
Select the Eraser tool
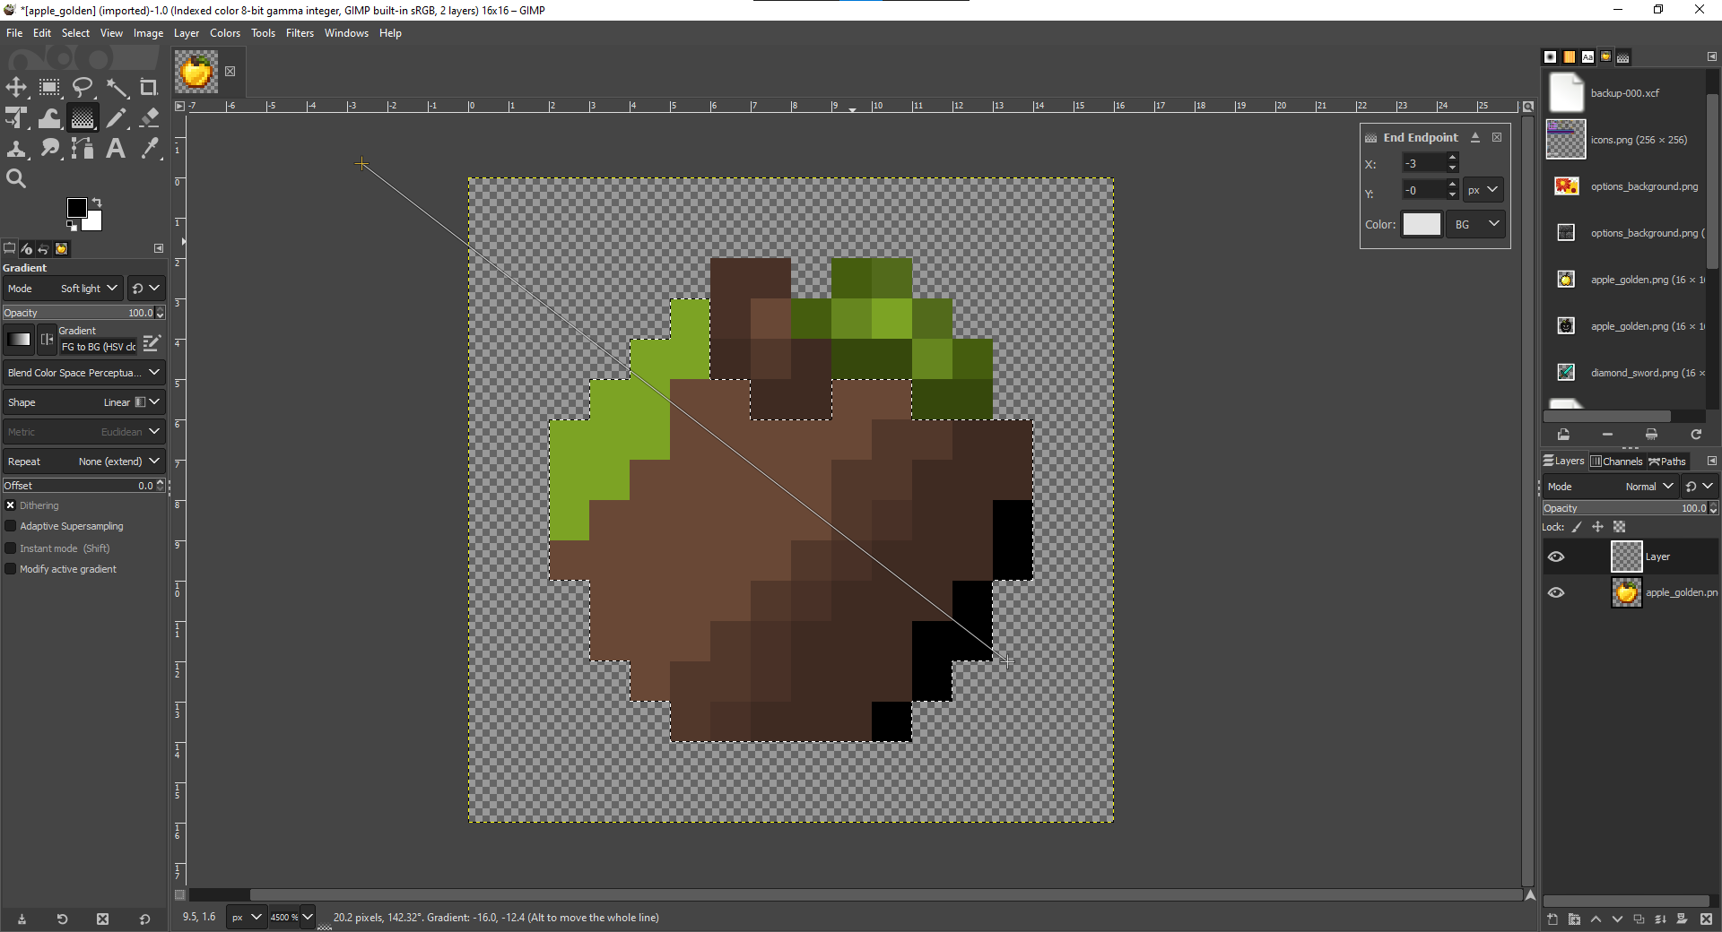pos(149,117)
